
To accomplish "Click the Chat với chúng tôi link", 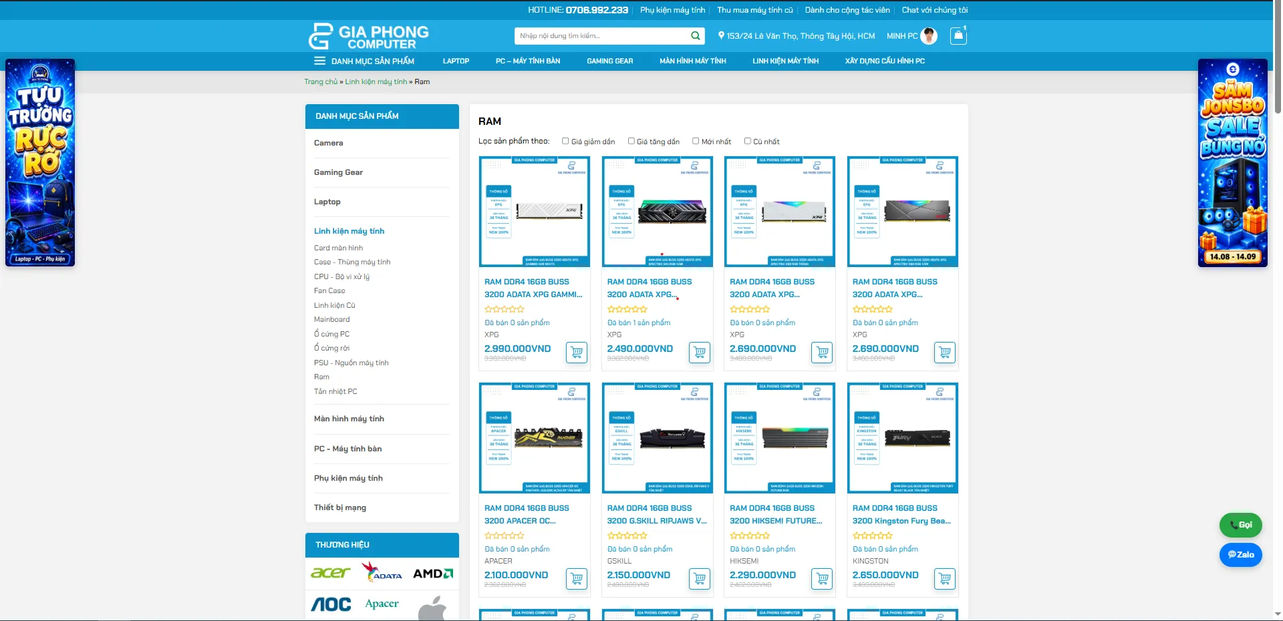I will [935, 10].
